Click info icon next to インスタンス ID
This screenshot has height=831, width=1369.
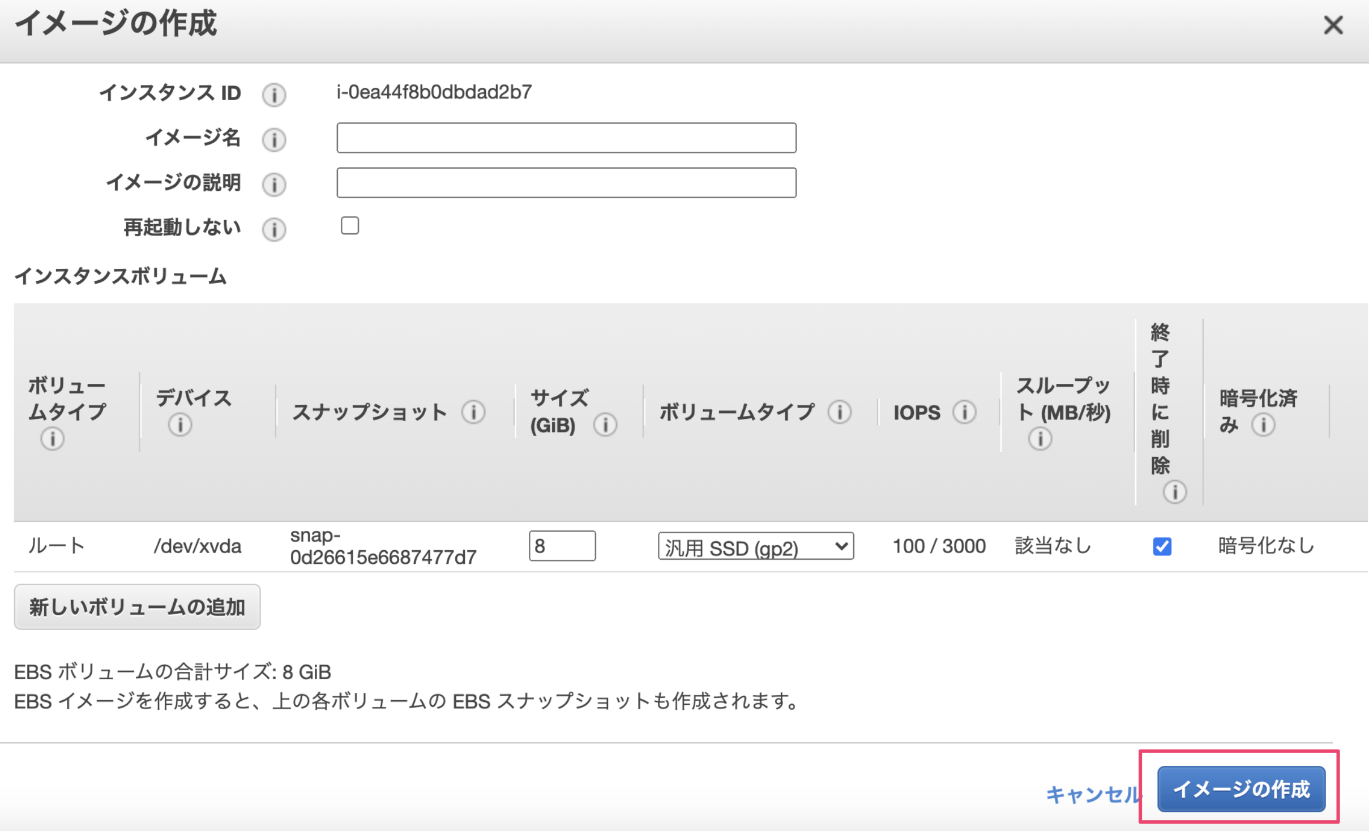[274, 95]
